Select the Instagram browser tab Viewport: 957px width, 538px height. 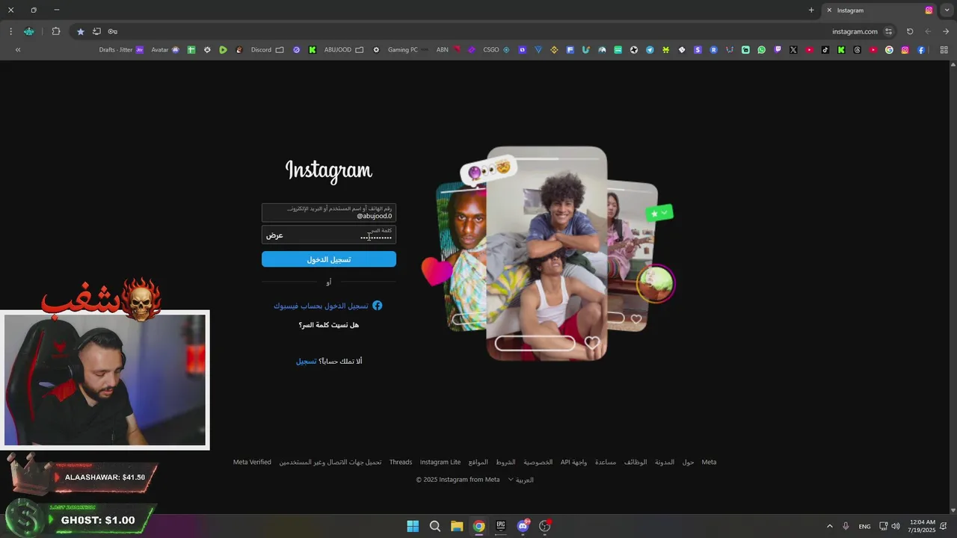[879, 10]
